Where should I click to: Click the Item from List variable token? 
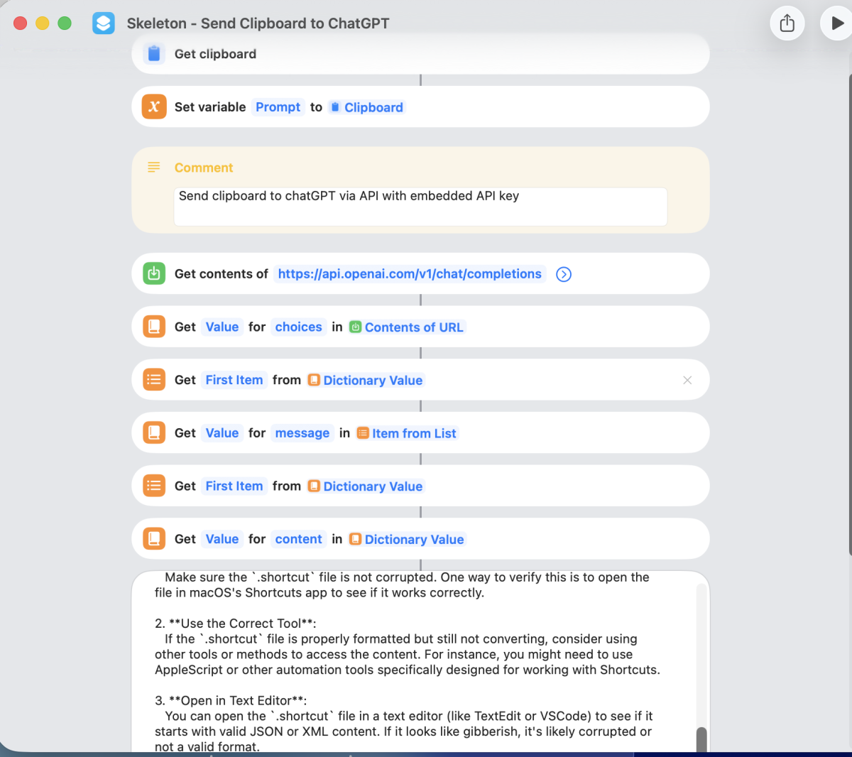(407, 433)
